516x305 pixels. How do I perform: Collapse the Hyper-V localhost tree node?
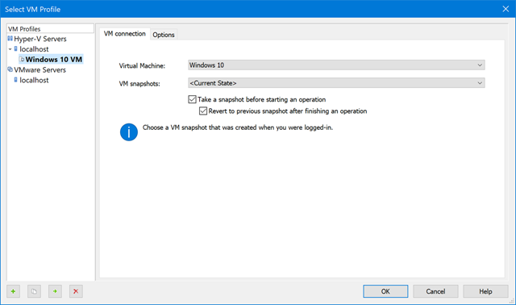[10, 49]
